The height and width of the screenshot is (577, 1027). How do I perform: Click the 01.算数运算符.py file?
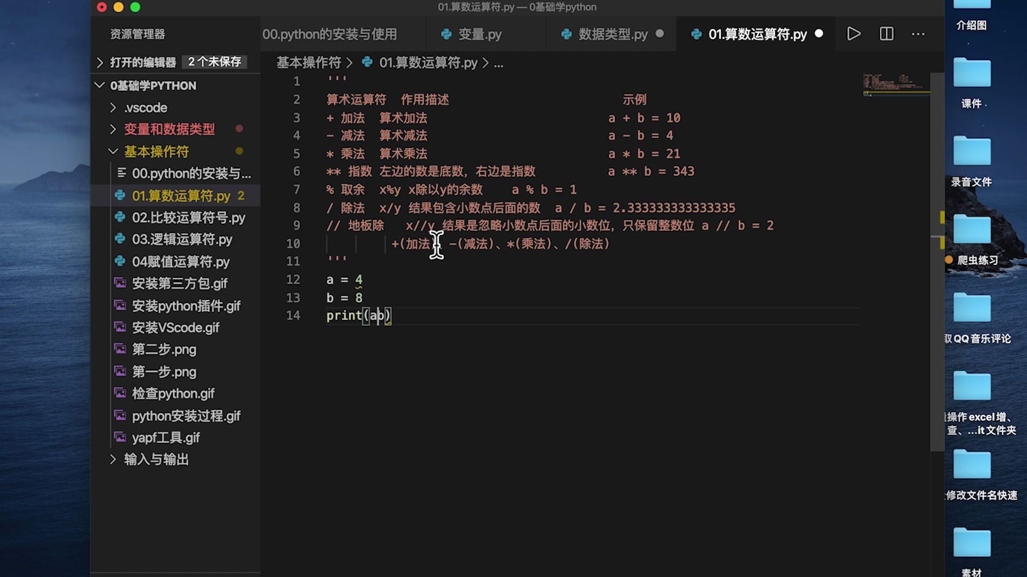point(181,195)
